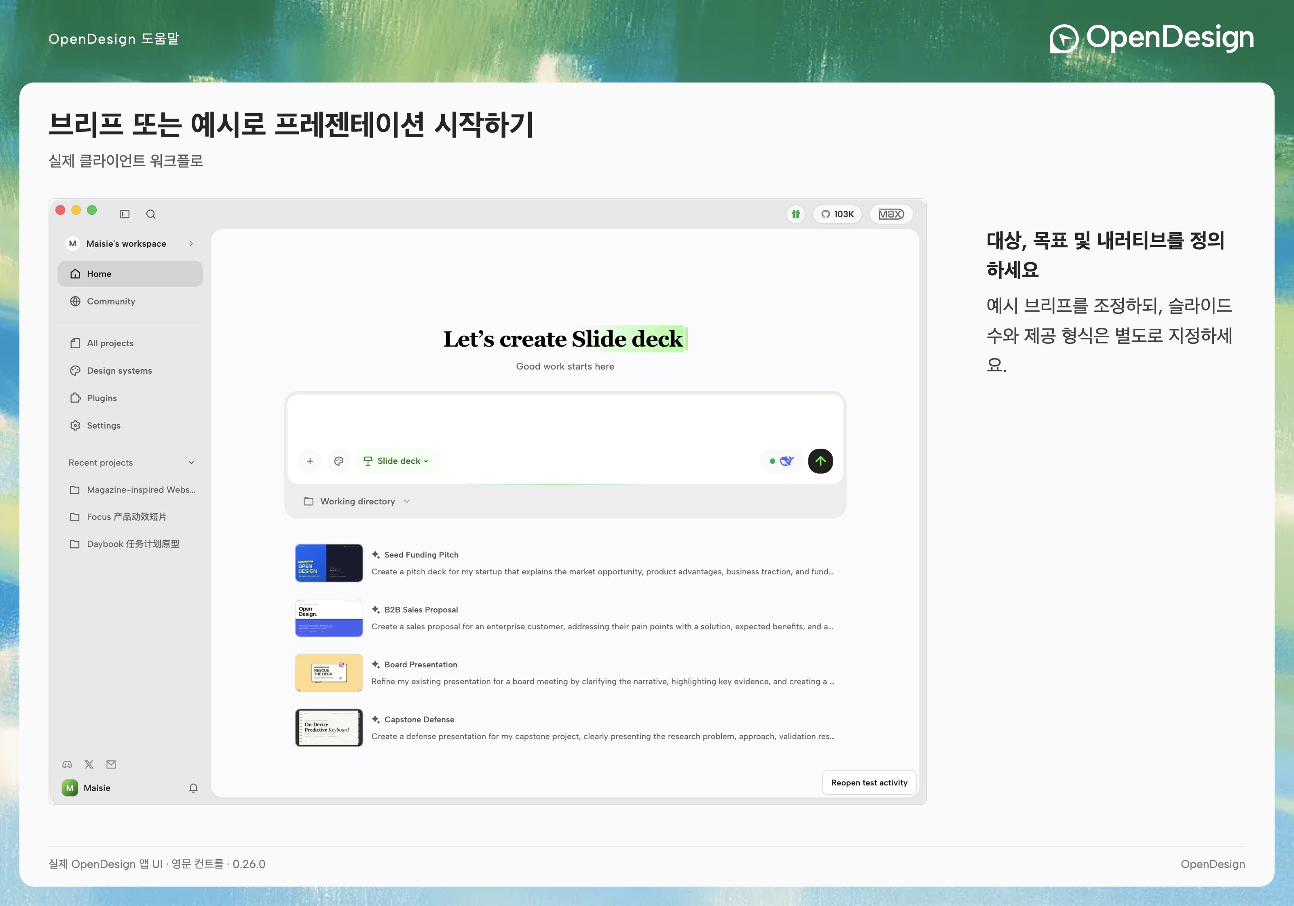Submit prompt with the arrow button
1294x906 pixels.
coord(820,461)
